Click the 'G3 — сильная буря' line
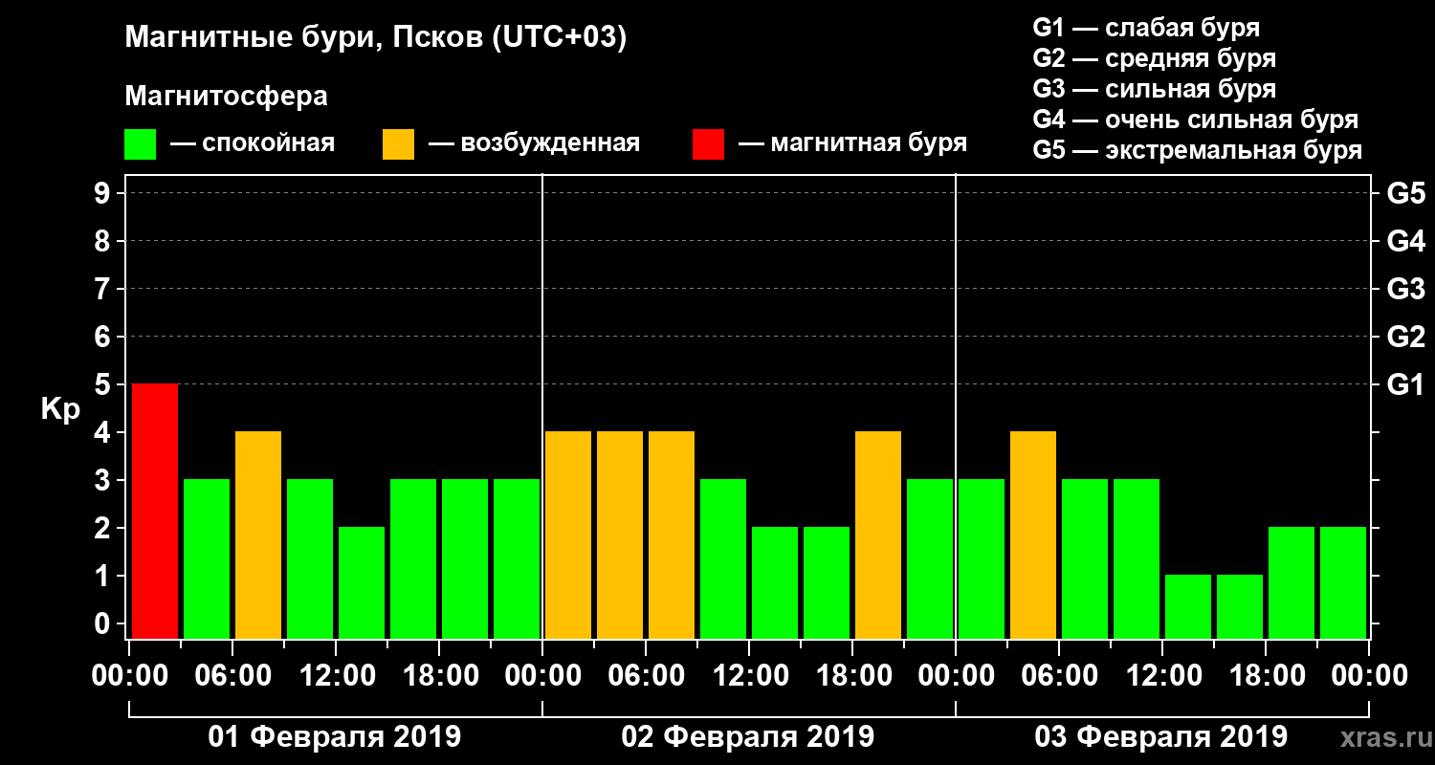This screenshot has width=1435, height=765. click(1154, 89)
